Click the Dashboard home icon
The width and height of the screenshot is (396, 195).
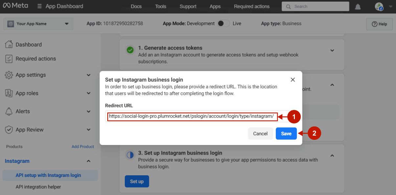[9, 44]
